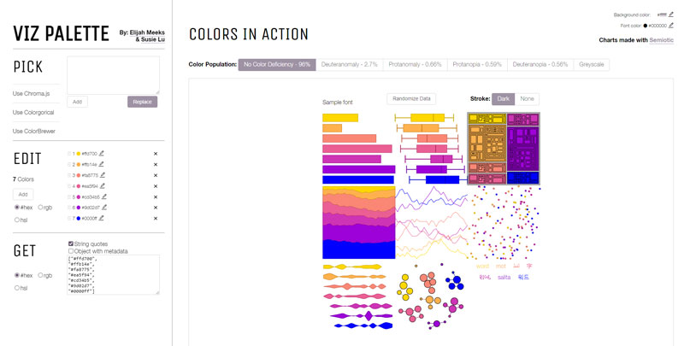Click the orange swatch of color 2
The height and width of the screenshot is (346, 684).
pos(79,165)
